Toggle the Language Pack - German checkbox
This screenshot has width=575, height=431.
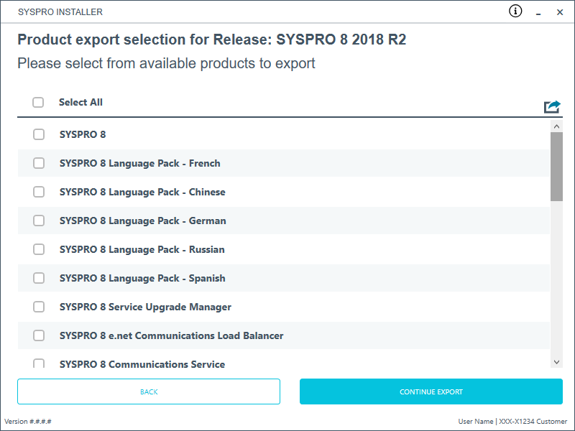tap(39, 221)
